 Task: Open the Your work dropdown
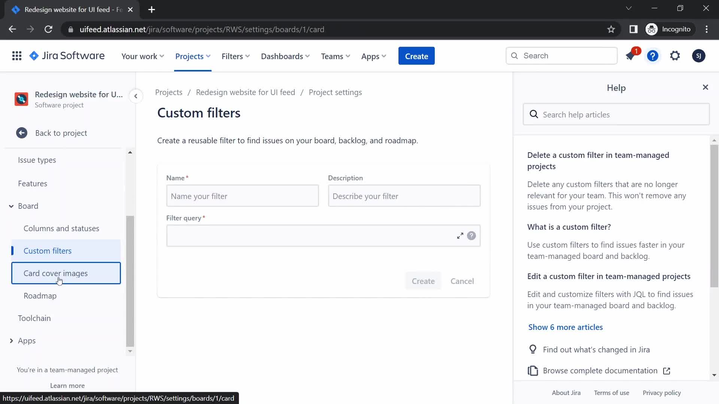(143, 56)
